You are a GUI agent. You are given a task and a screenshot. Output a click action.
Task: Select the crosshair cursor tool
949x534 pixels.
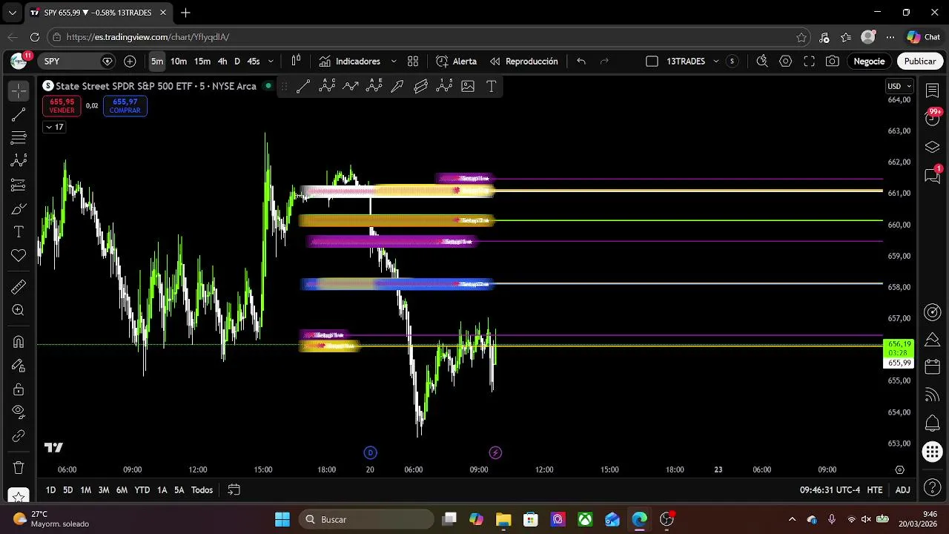[x=19, y=90]
